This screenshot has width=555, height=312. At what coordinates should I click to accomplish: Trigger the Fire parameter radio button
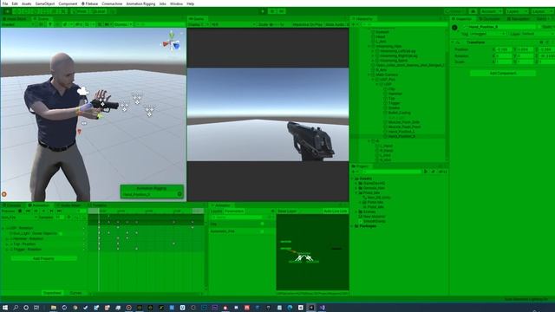pyautogui.click(x=262, y=224)
